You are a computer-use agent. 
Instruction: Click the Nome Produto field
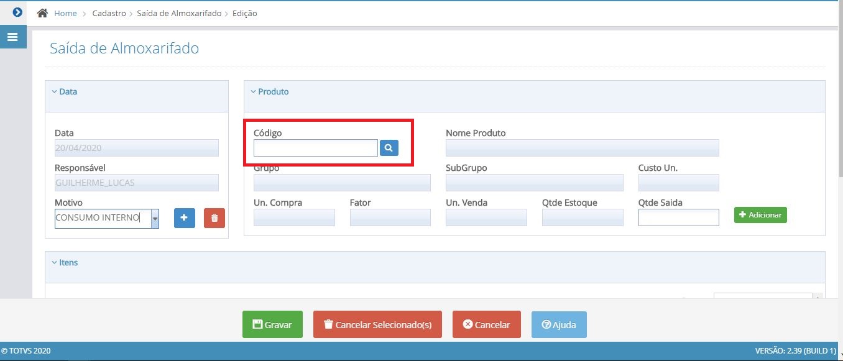pos(583,148)
